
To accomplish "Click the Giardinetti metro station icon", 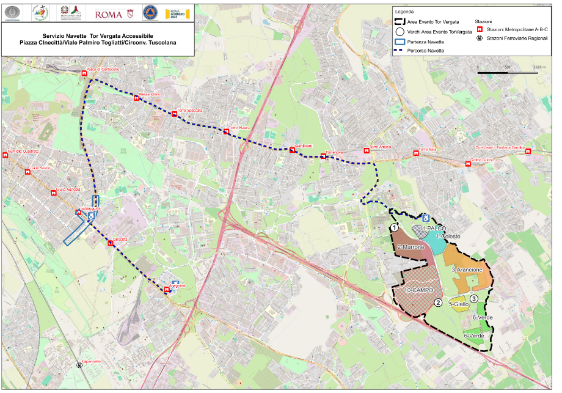I will [293, 150].
